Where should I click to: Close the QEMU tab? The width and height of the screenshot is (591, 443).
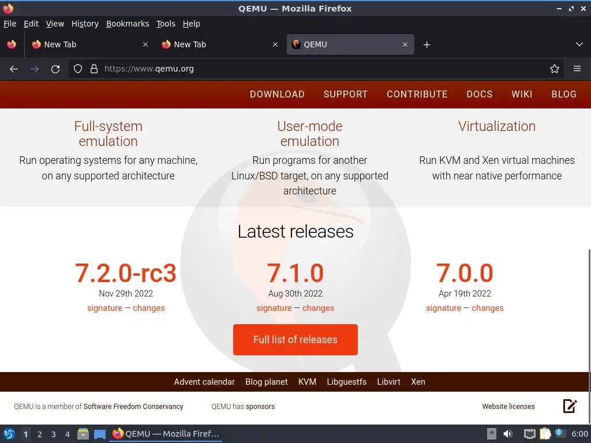(405, 44)
